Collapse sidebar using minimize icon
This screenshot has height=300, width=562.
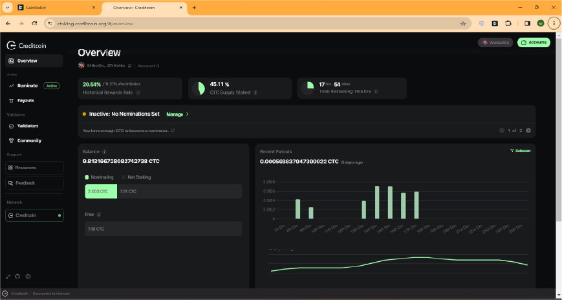(8, 276)
